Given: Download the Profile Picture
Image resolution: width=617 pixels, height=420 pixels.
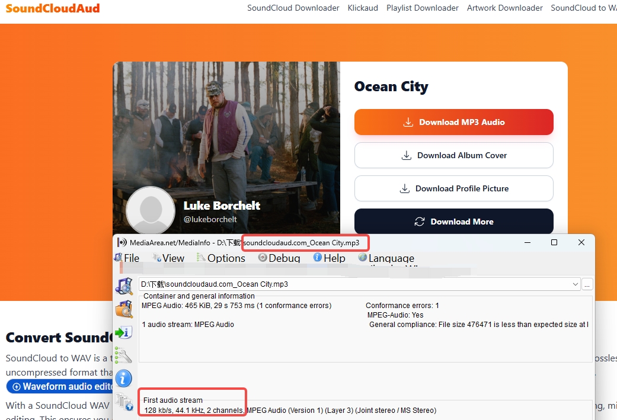Looking at the screenshot, I should coord(453,188).
